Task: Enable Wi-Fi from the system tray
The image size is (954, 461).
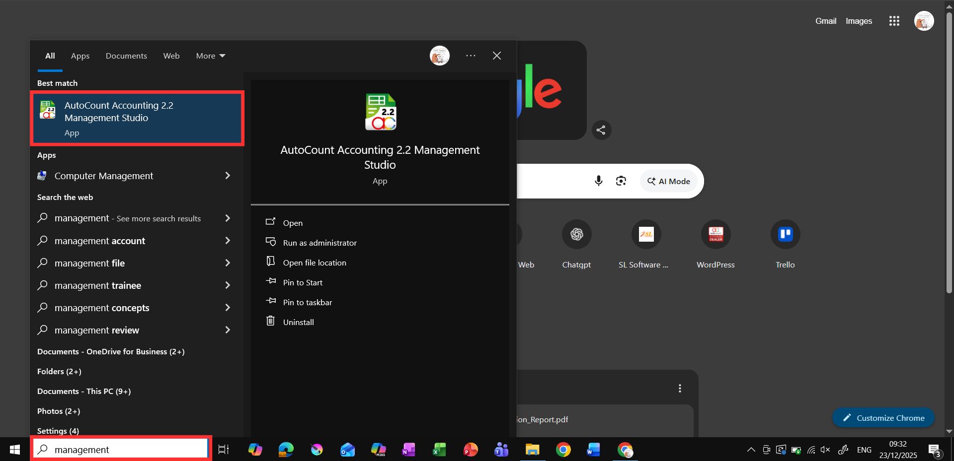Action: 811,450
